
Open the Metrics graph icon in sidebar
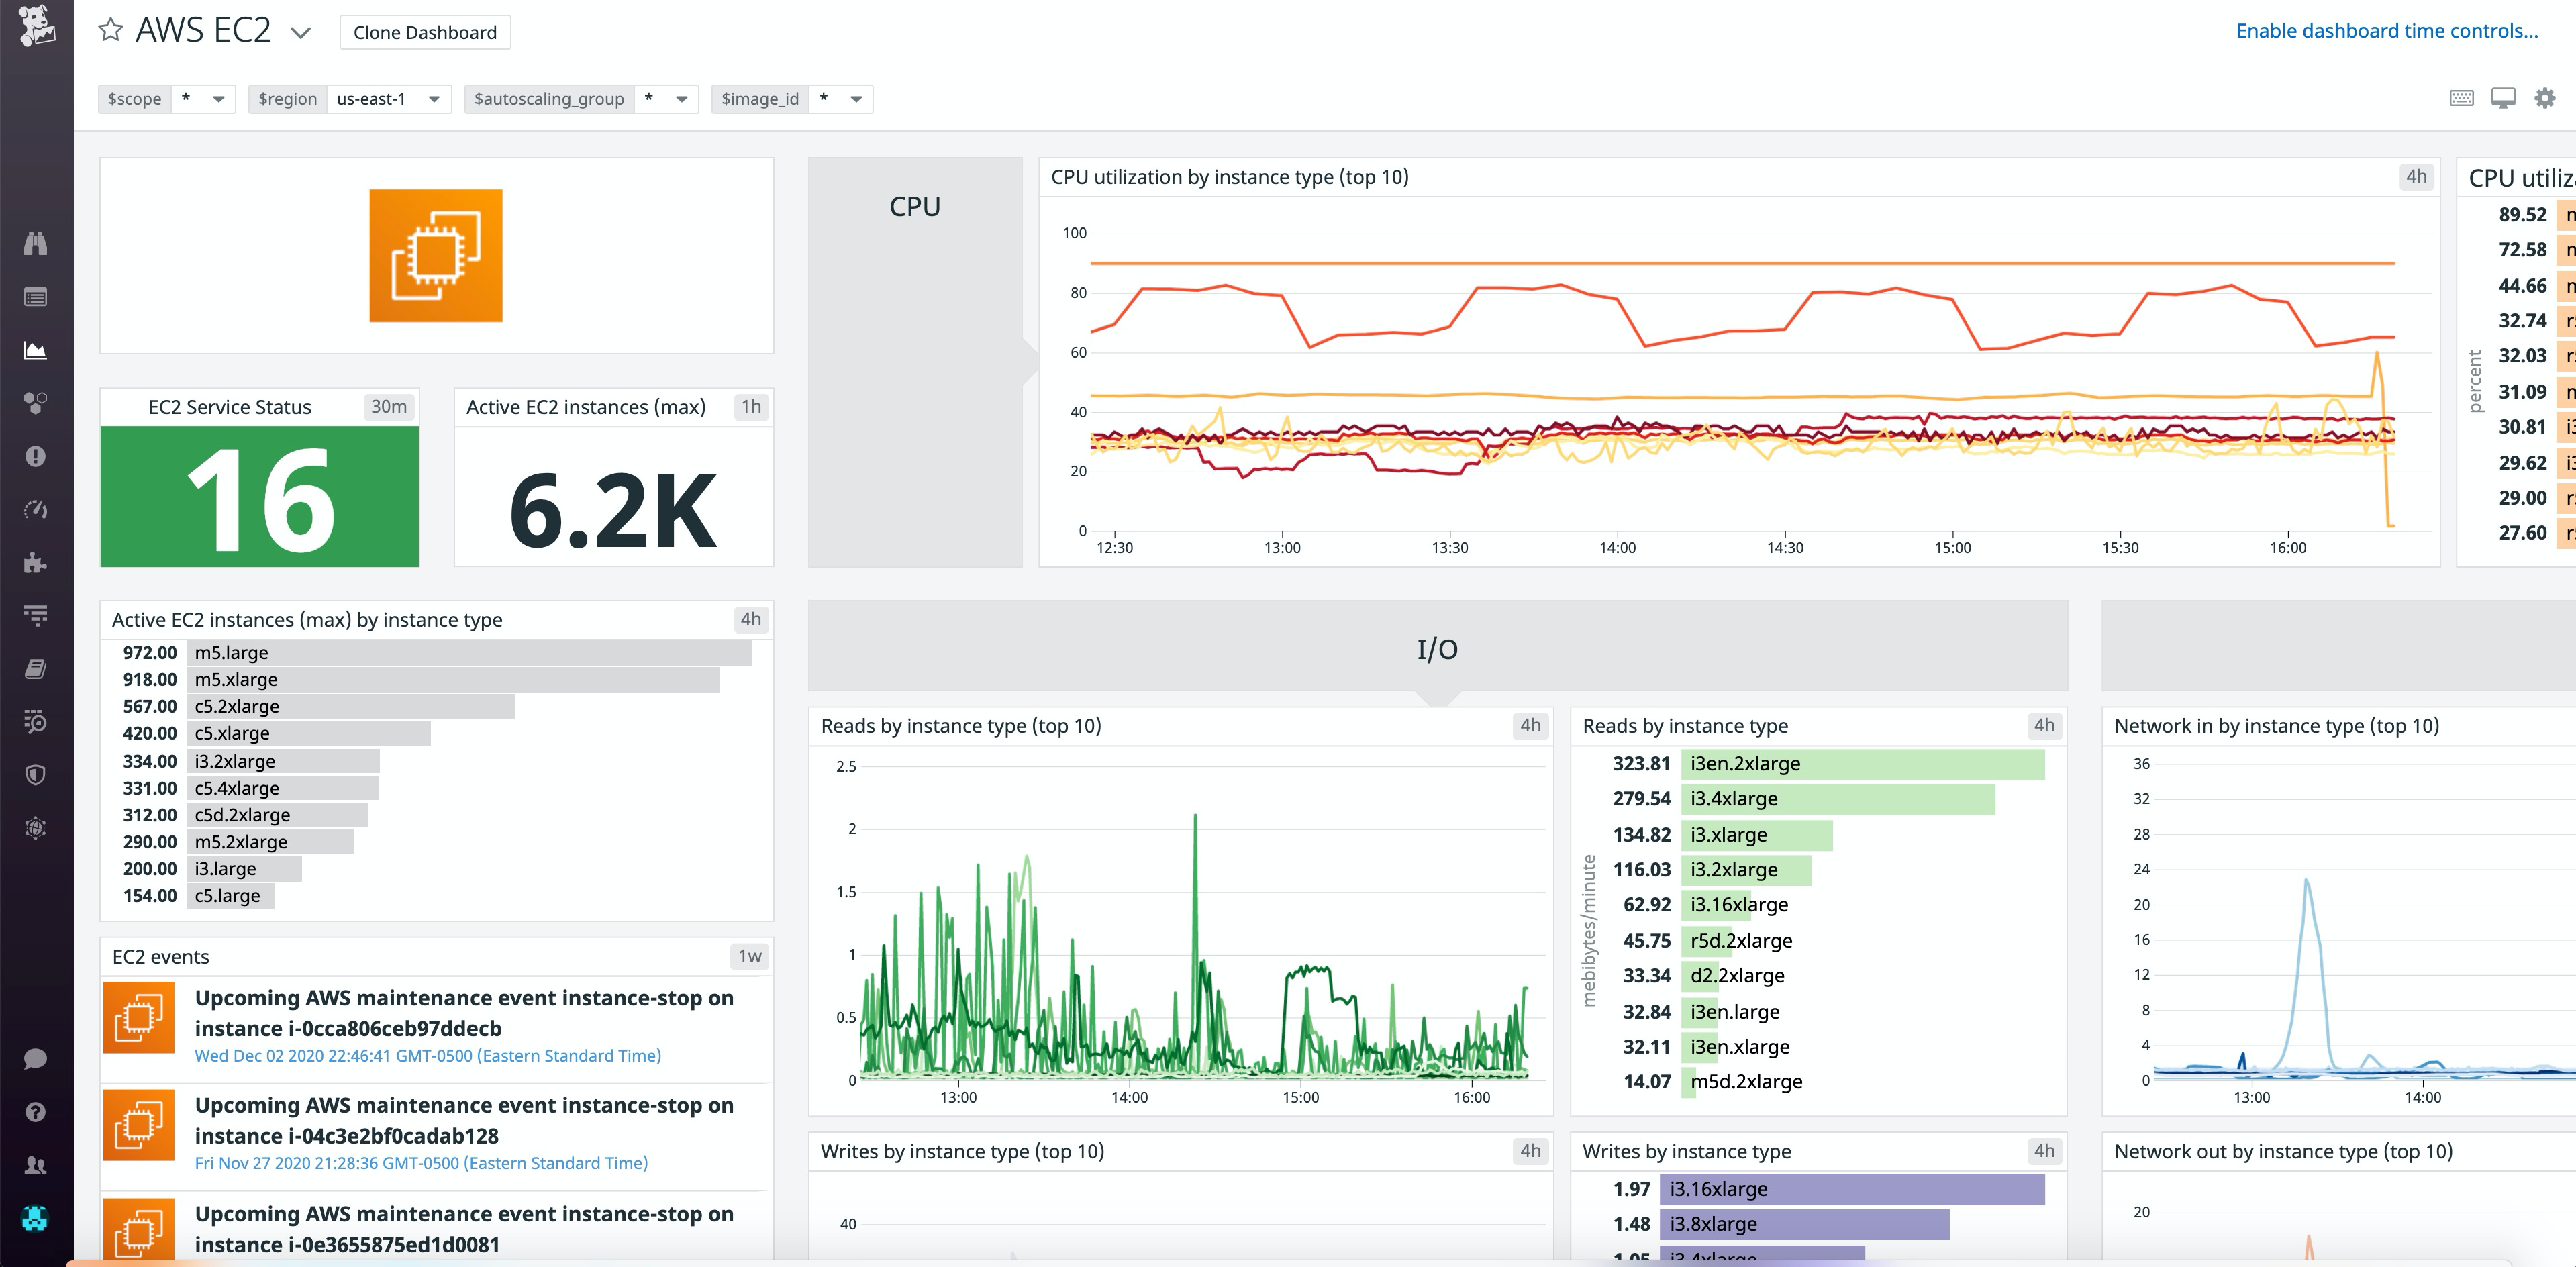point(35,350)
